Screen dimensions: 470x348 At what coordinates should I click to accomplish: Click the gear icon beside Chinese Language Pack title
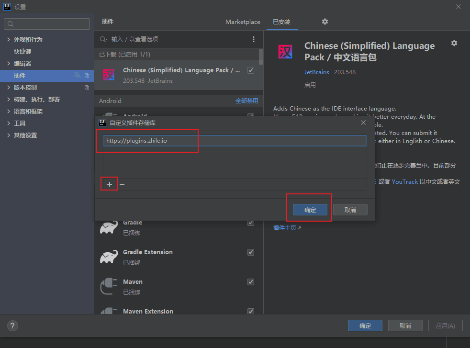454,43
